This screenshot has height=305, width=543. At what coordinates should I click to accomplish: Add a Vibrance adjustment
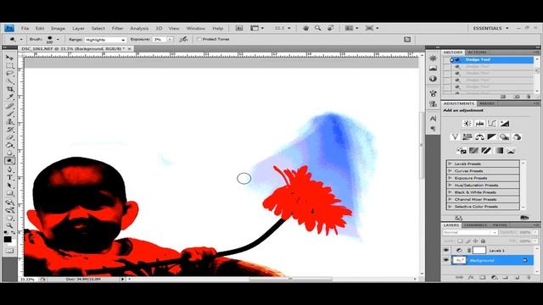click(x=455, y=137)
